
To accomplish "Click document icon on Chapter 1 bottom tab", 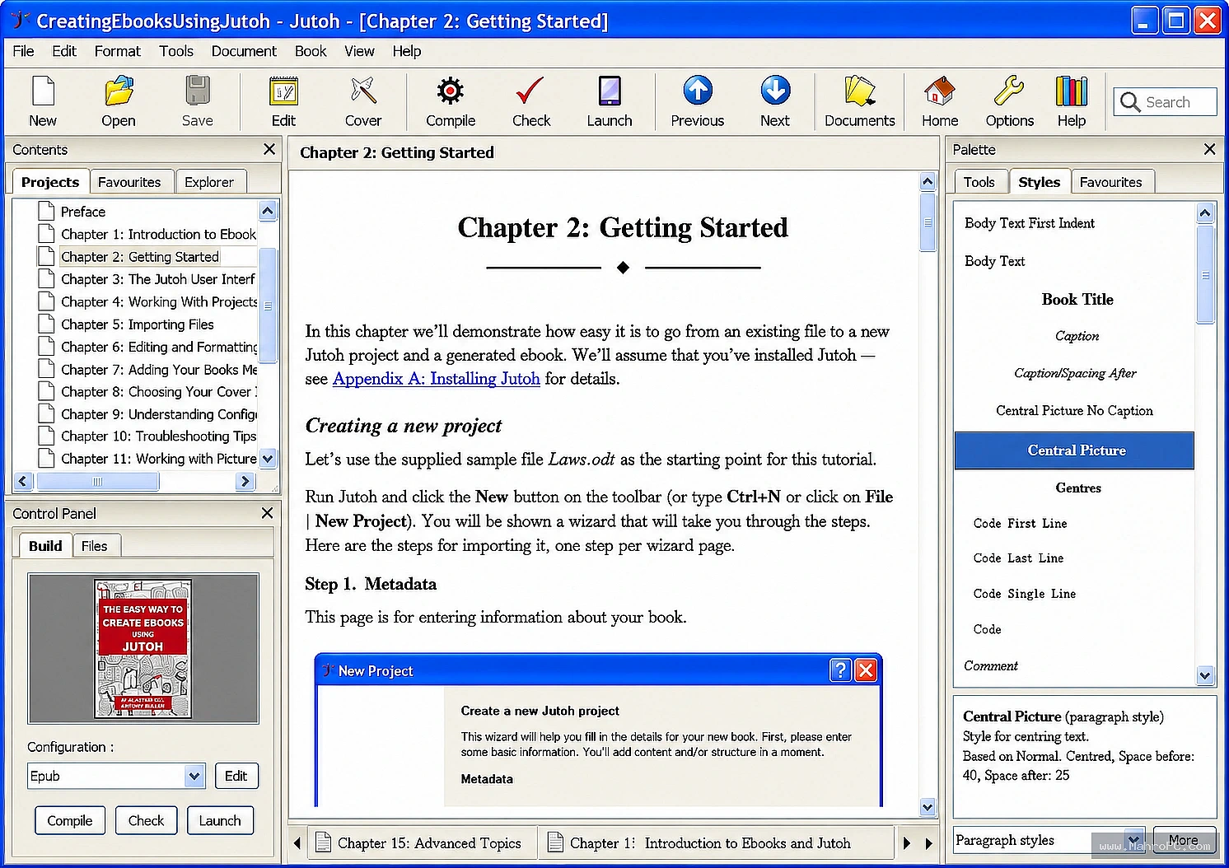I will coord(556,842).
